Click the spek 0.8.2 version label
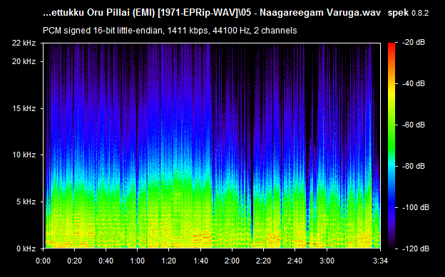The height and width of the screenshot is (277, 445). point(408,13)
